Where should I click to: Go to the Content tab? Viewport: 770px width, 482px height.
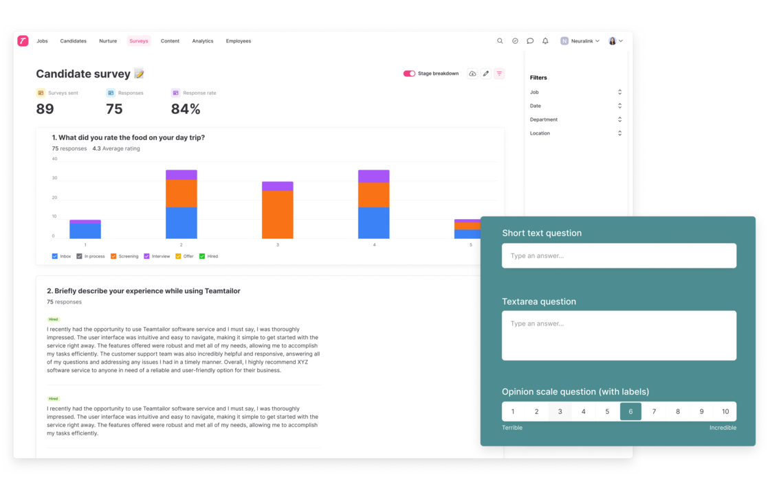tap(170, 41)
